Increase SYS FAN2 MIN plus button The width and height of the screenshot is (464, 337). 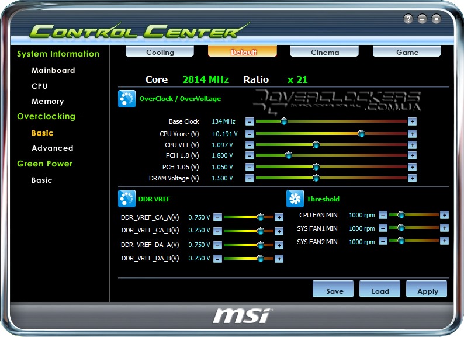coord(444,241)
